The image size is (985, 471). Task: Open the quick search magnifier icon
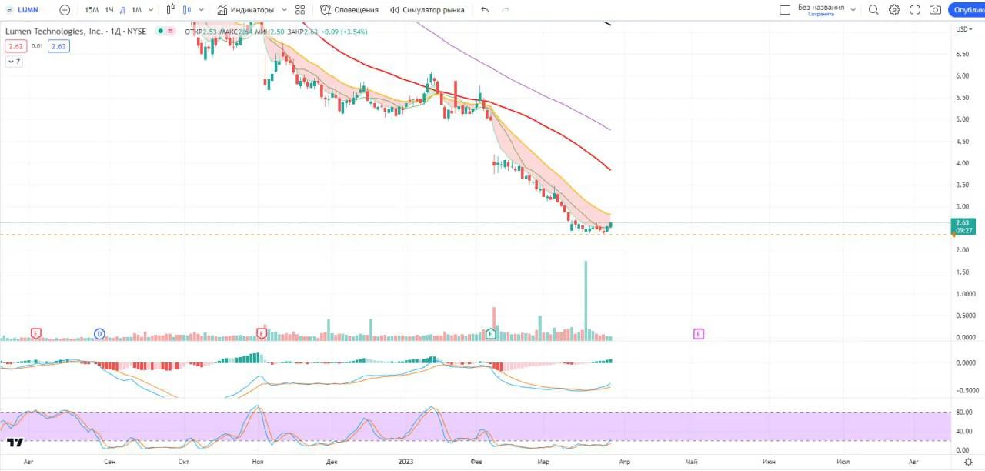(873, 10)
